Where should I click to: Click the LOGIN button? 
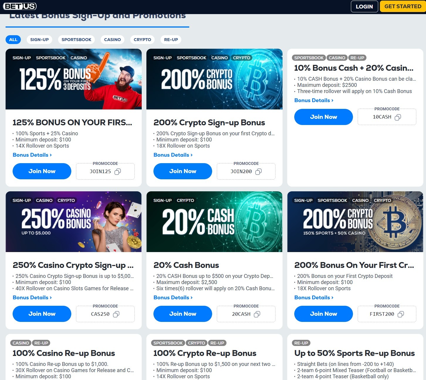[x=364, y=6]
